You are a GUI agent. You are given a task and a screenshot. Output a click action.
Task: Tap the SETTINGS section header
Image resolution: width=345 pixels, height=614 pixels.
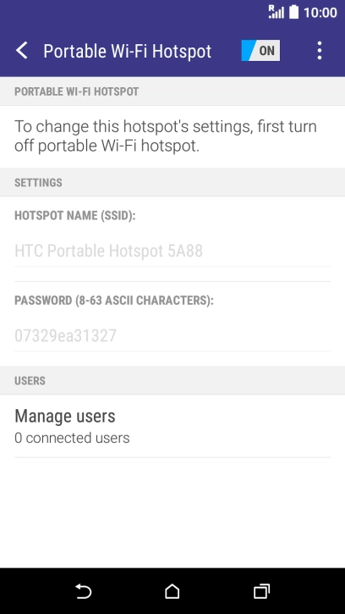38,183
